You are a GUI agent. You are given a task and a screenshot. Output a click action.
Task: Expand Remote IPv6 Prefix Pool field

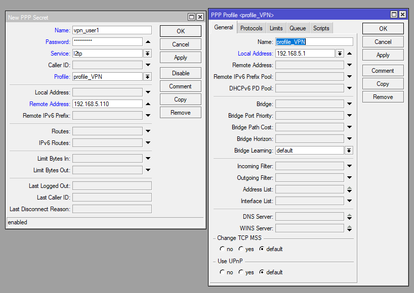click(350, 77)
